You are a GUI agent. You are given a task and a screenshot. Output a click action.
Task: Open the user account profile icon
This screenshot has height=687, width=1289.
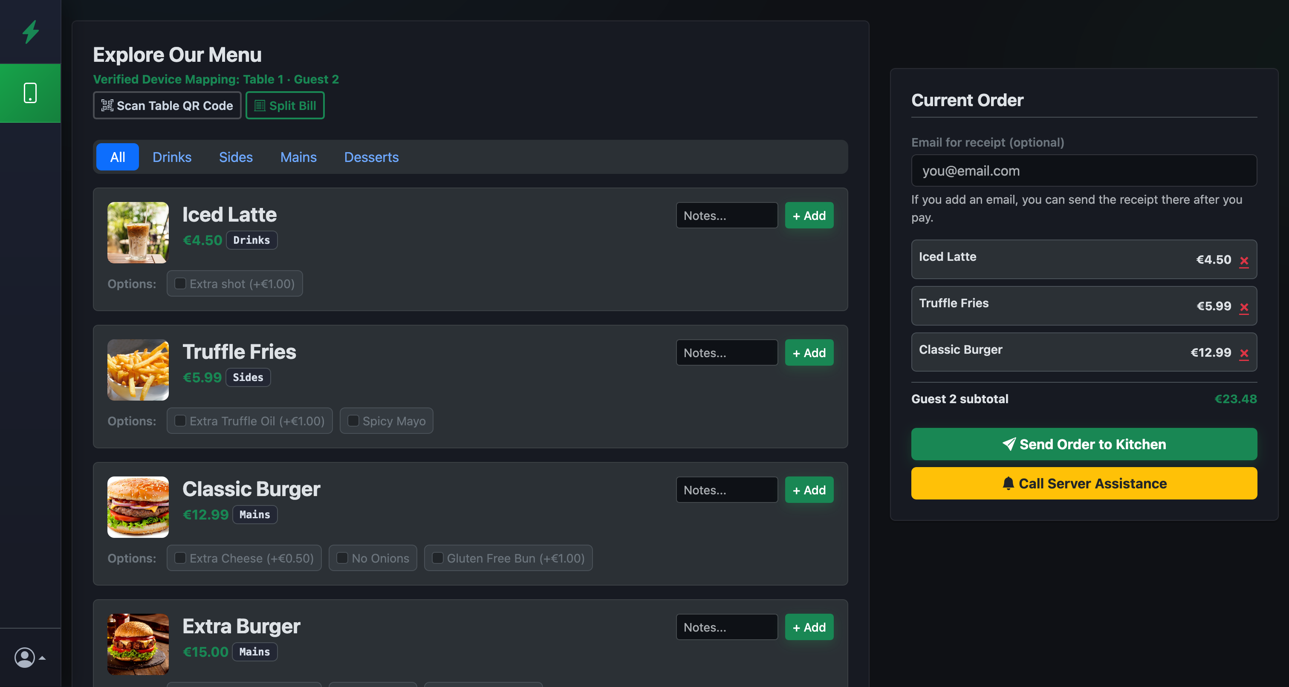click(x=25, y=658)
